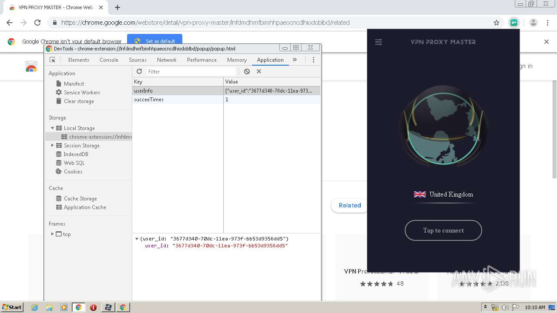This screenshot has height=313, width=557.
Task: Open the DevTools three-dot customize menu
Action: point(313,60)
